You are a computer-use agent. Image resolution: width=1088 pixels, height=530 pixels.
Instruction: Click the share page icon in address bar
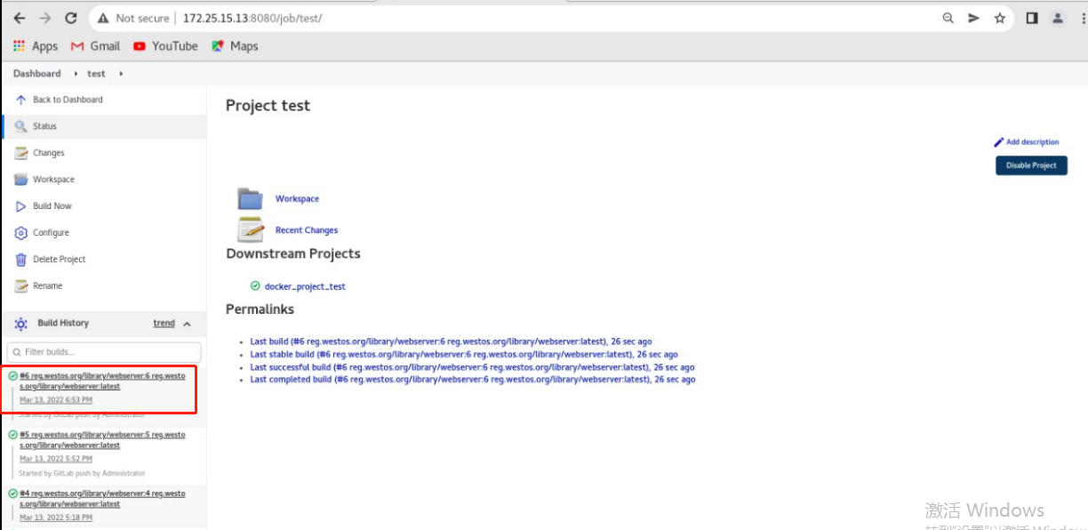974,18
